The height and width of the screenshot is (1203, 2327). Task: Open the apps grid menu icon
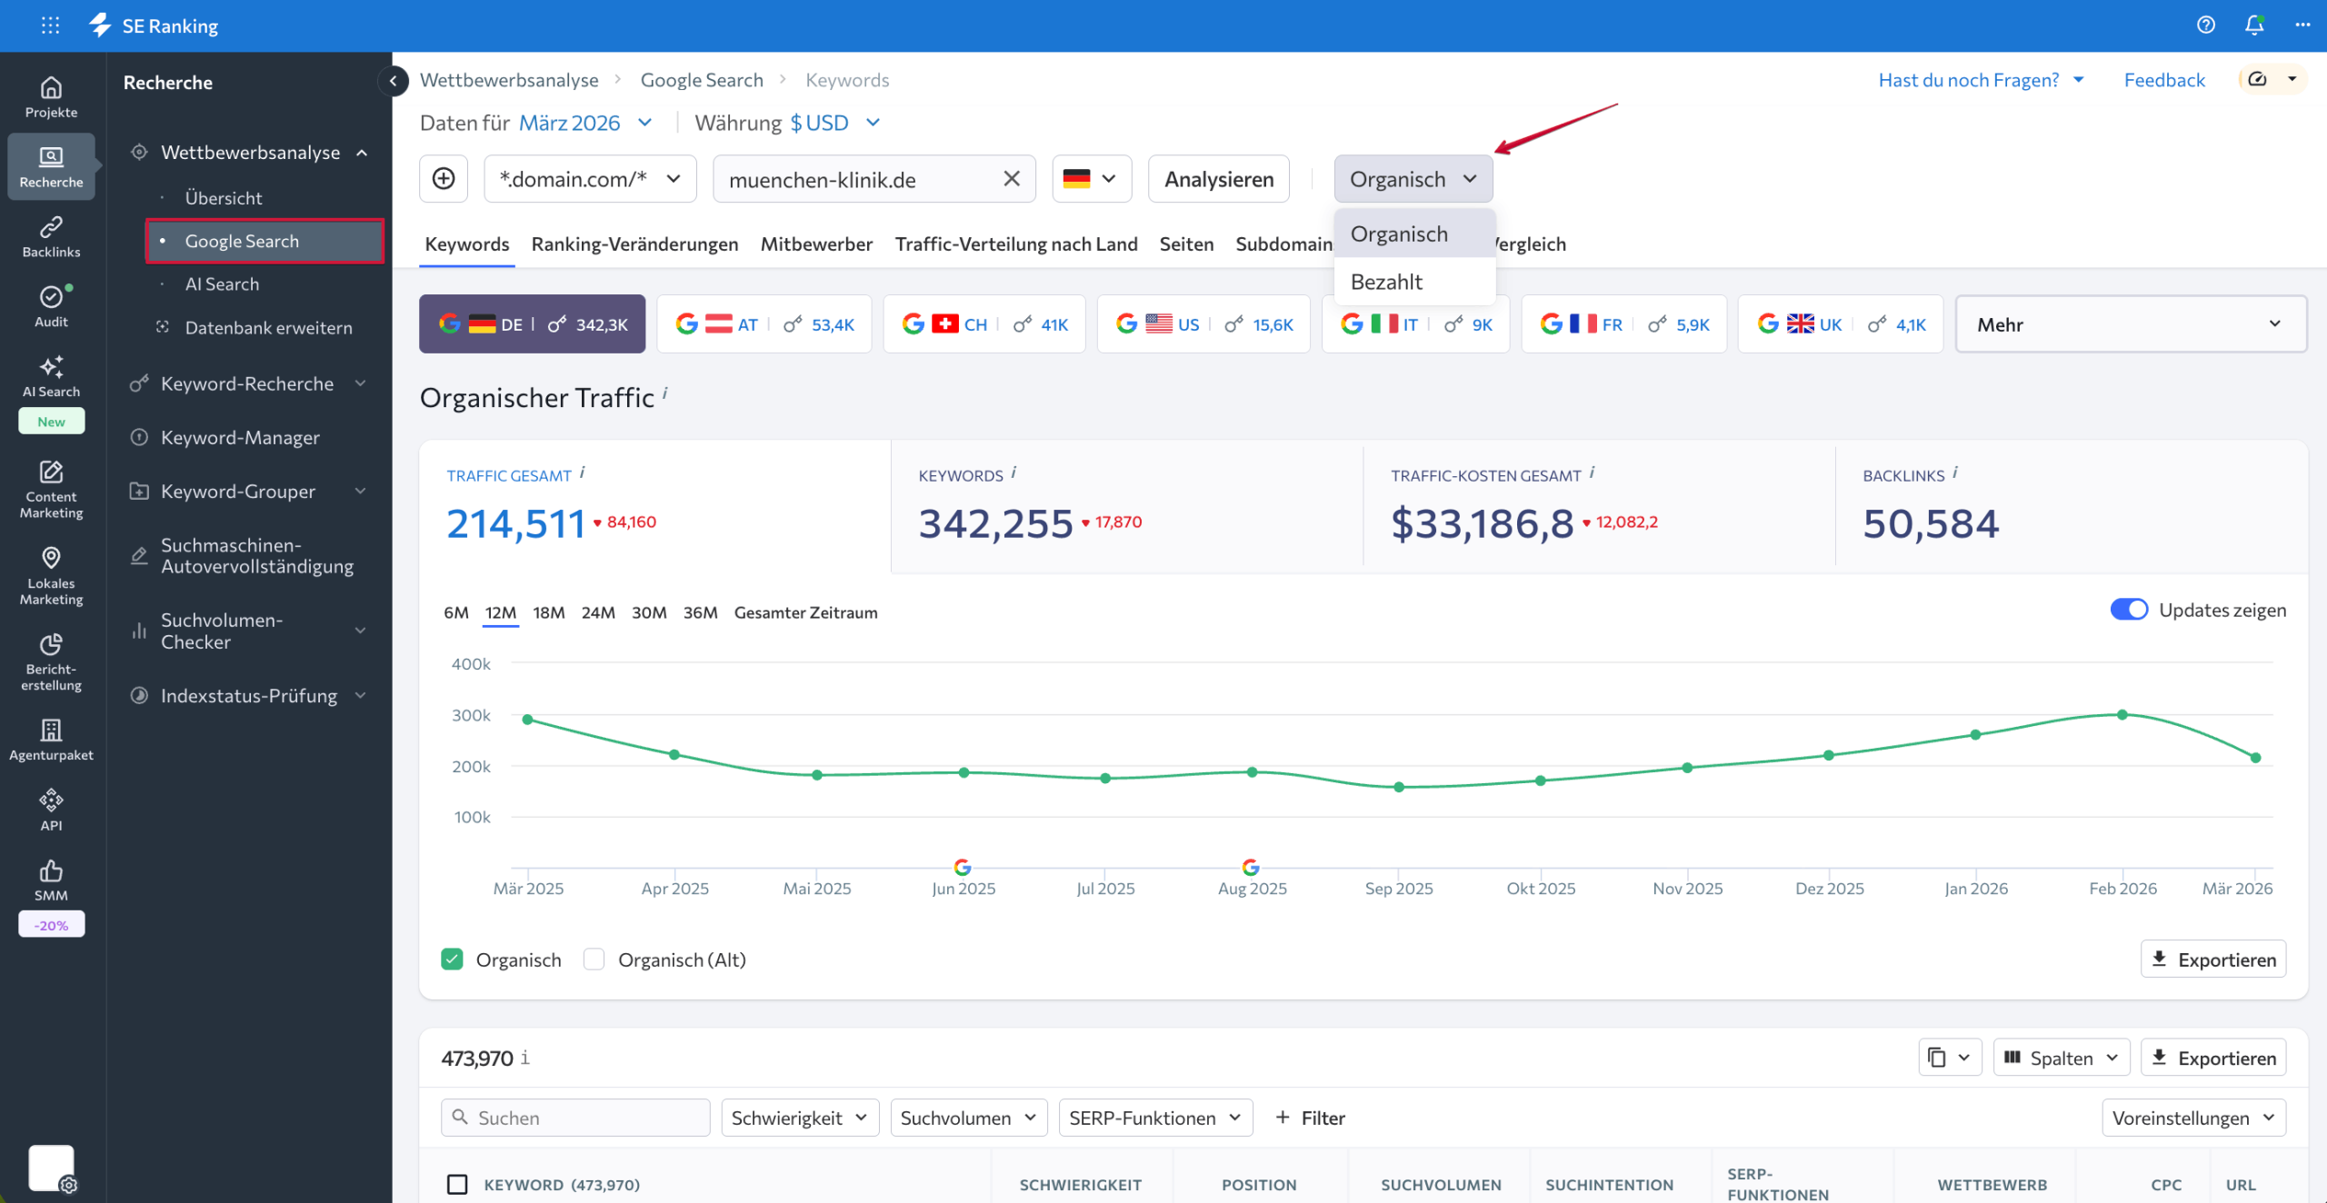coord(51,25)
